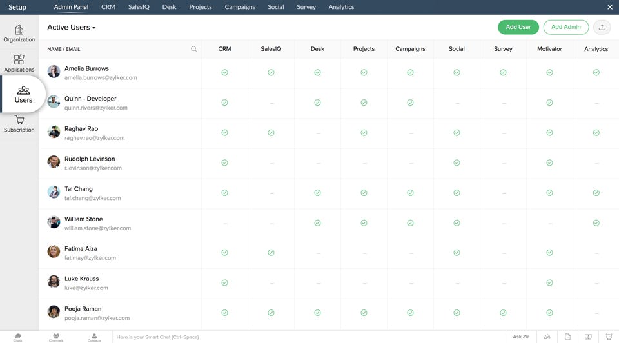
Task: Click the Zia handwriting icon in bottom bar
Action: [x=547, y=337]
